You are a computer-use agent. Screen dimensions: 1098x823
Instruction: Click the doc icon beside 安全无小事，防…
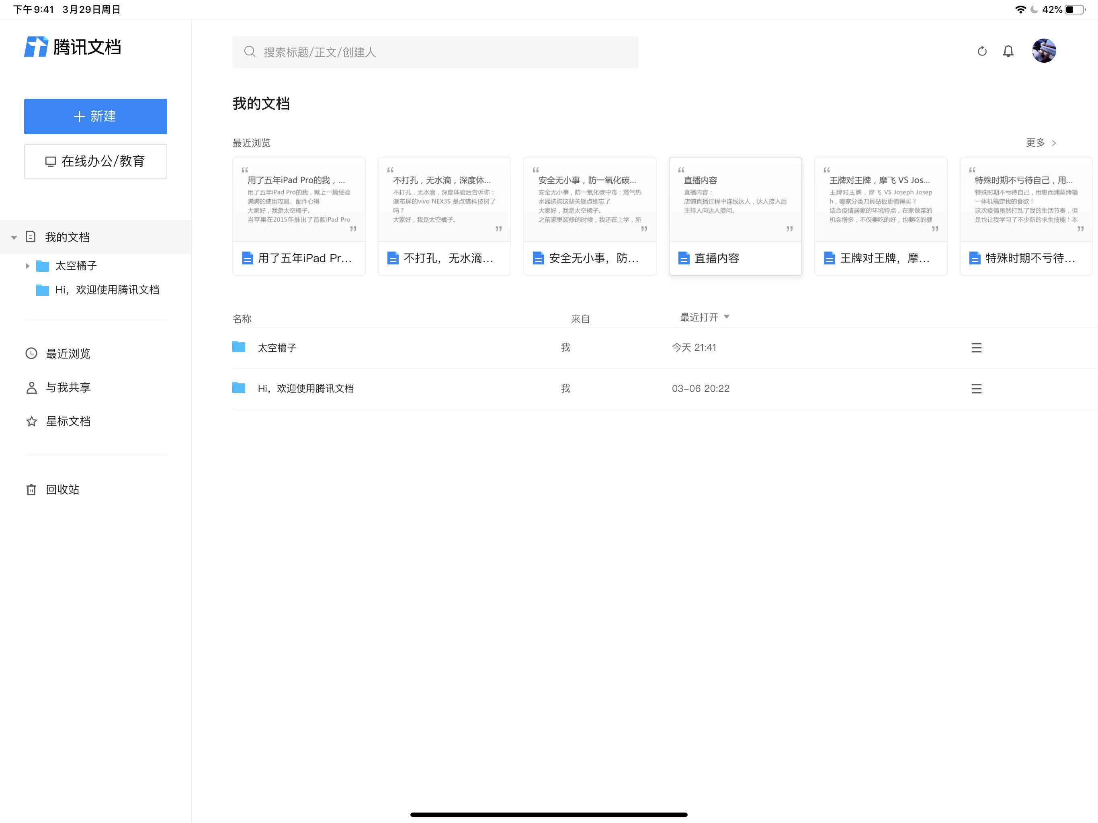(x=538, y=258)
